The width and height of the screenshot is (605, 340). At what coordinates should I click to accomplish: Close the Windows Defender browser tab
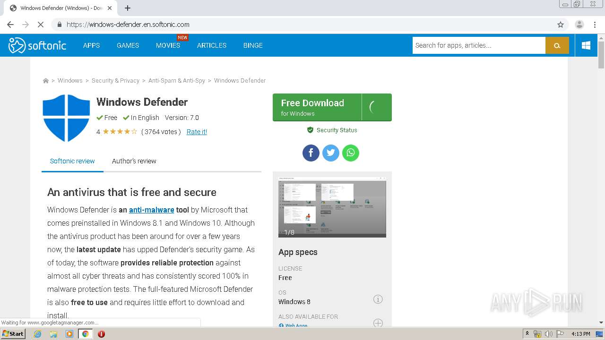pos(110,8)
